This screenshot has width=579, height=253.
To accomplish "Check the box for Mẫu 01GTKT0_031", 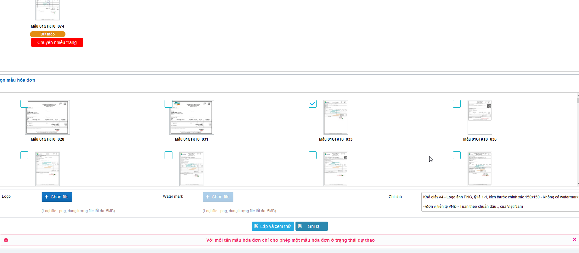I will (x=168, y=104).
